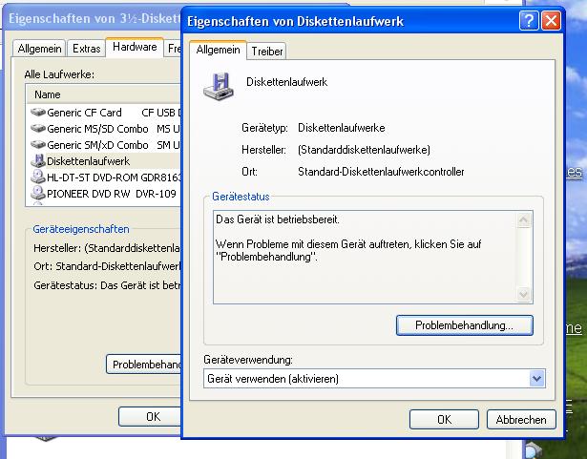Select the Allgemein tab in Diskettenlaufwerk dialog
The height and width of the screenshot is (459, 587).
pyautogui.click(x=216, y=50)
